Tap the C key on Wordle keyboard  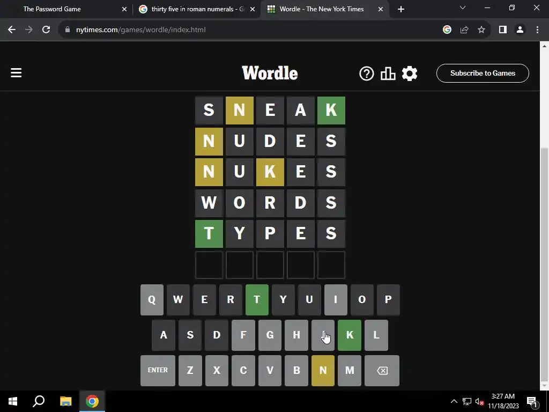coord(243,370)
